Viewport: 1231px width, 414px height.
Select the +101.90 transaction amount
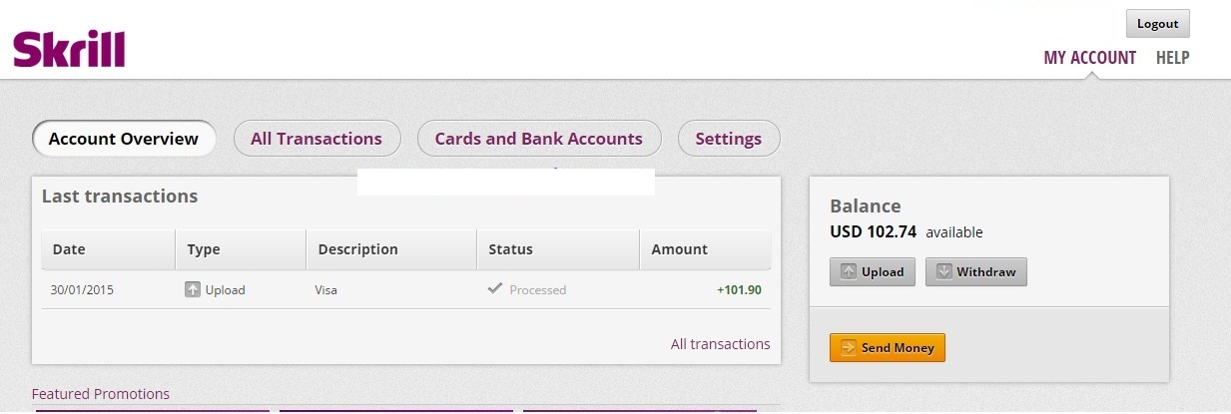(739, 290)
